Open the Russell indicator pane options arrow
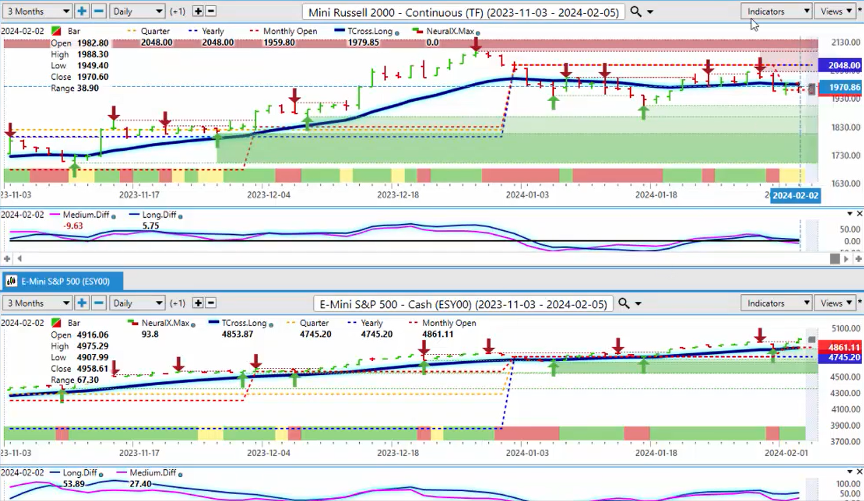Viewport: 864px width, 501px height. (850, 213)
